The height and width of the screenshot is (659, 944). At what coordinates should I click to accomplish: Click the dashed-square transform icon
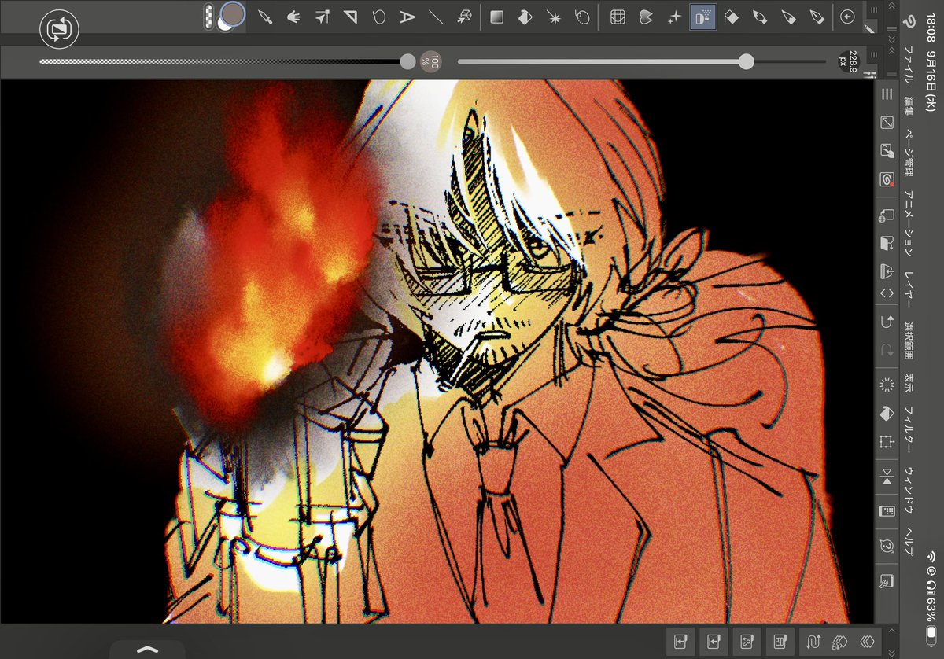pos(887,442)
